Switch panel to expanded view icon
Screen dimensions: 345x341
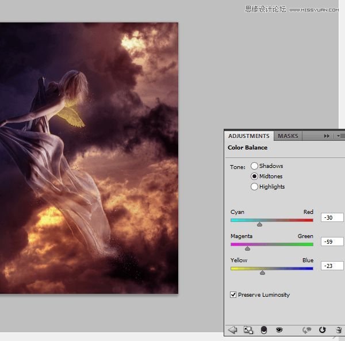click(248, 330)
